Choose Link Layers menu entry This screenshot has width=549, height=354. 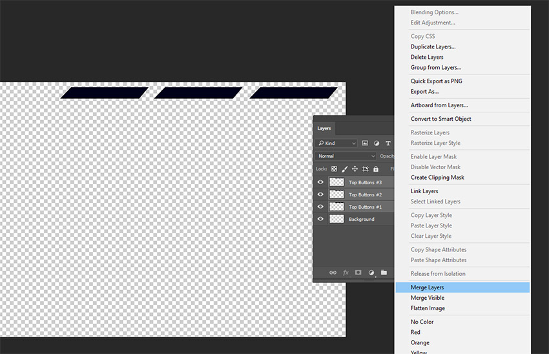424,191
